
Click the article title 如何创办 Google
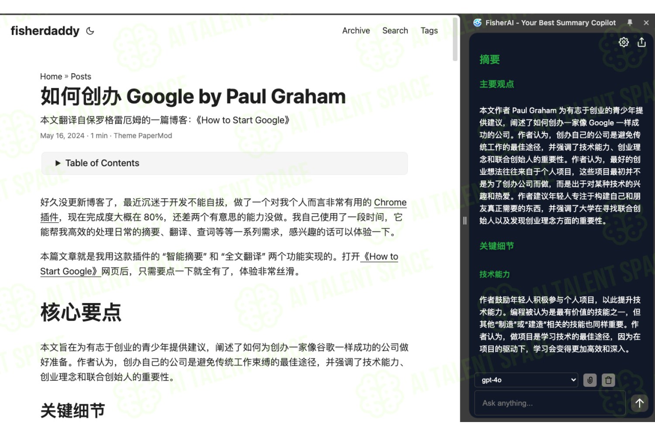tap(193, 96)
